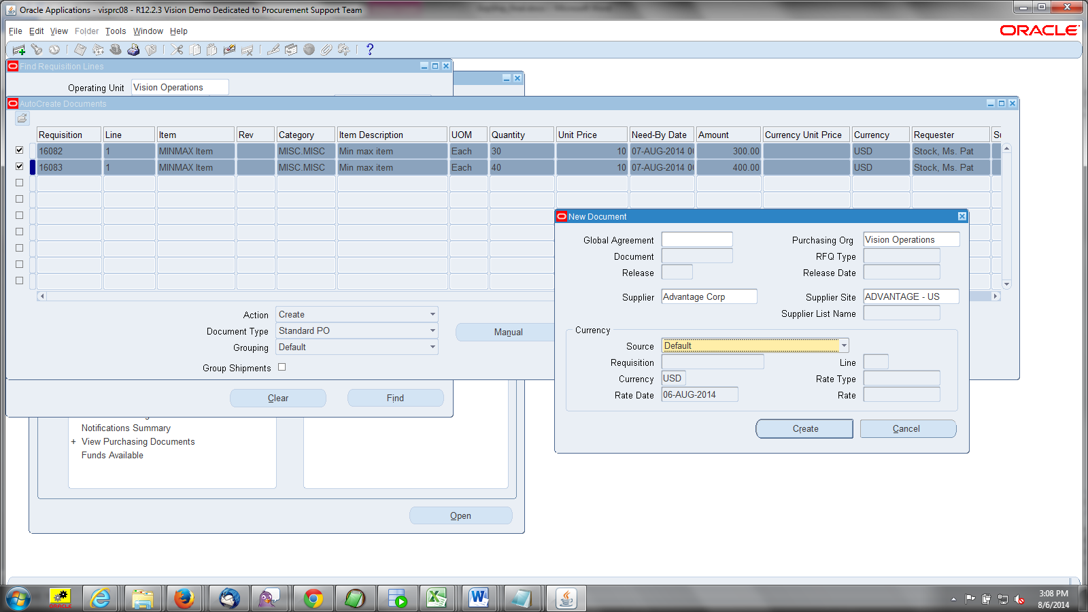Open Microsoft Word from the taskbar
This screenshot has width=1088, height=612.
[479, 598]
